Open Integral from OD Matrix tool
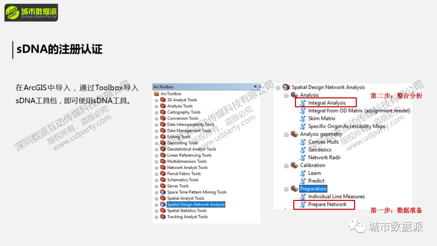437x246 pixels. point(359,110)
